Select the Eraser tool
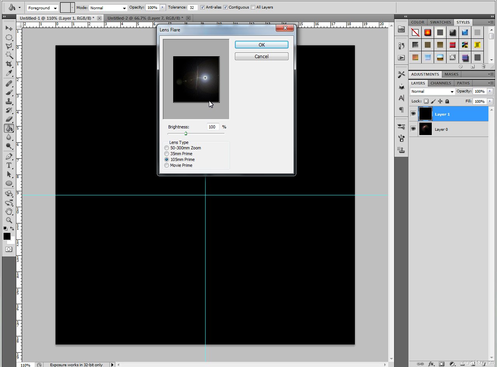 pos(9,119)
